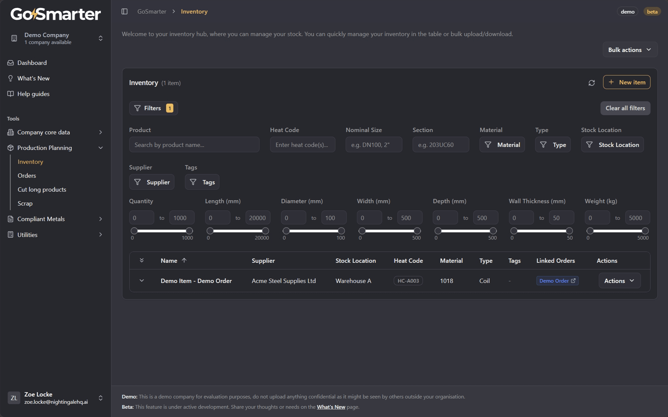Click the Production Planning box icon
The width and height of the screenshot is (668, 417).
point(11,148)
